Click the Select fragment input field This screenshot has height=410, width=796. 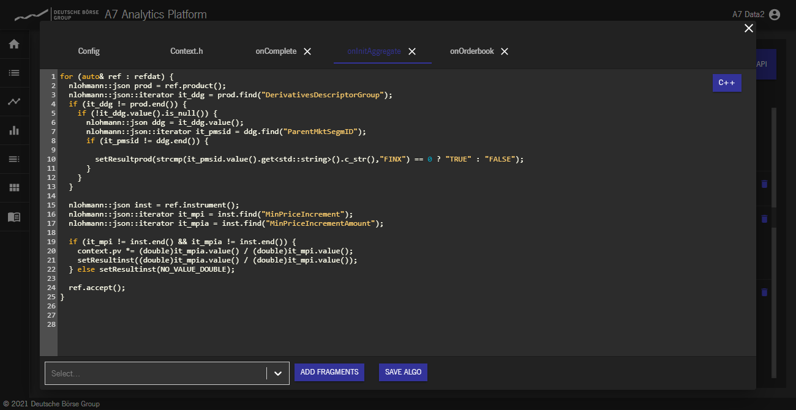click(x=156, y=373)
